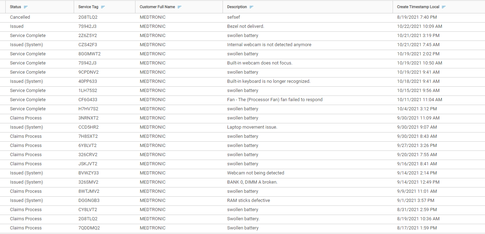Viewport: 485px width, 234px height.
Task: Click the 'Webcam not being detected' description
Action: tap(255, 173)
